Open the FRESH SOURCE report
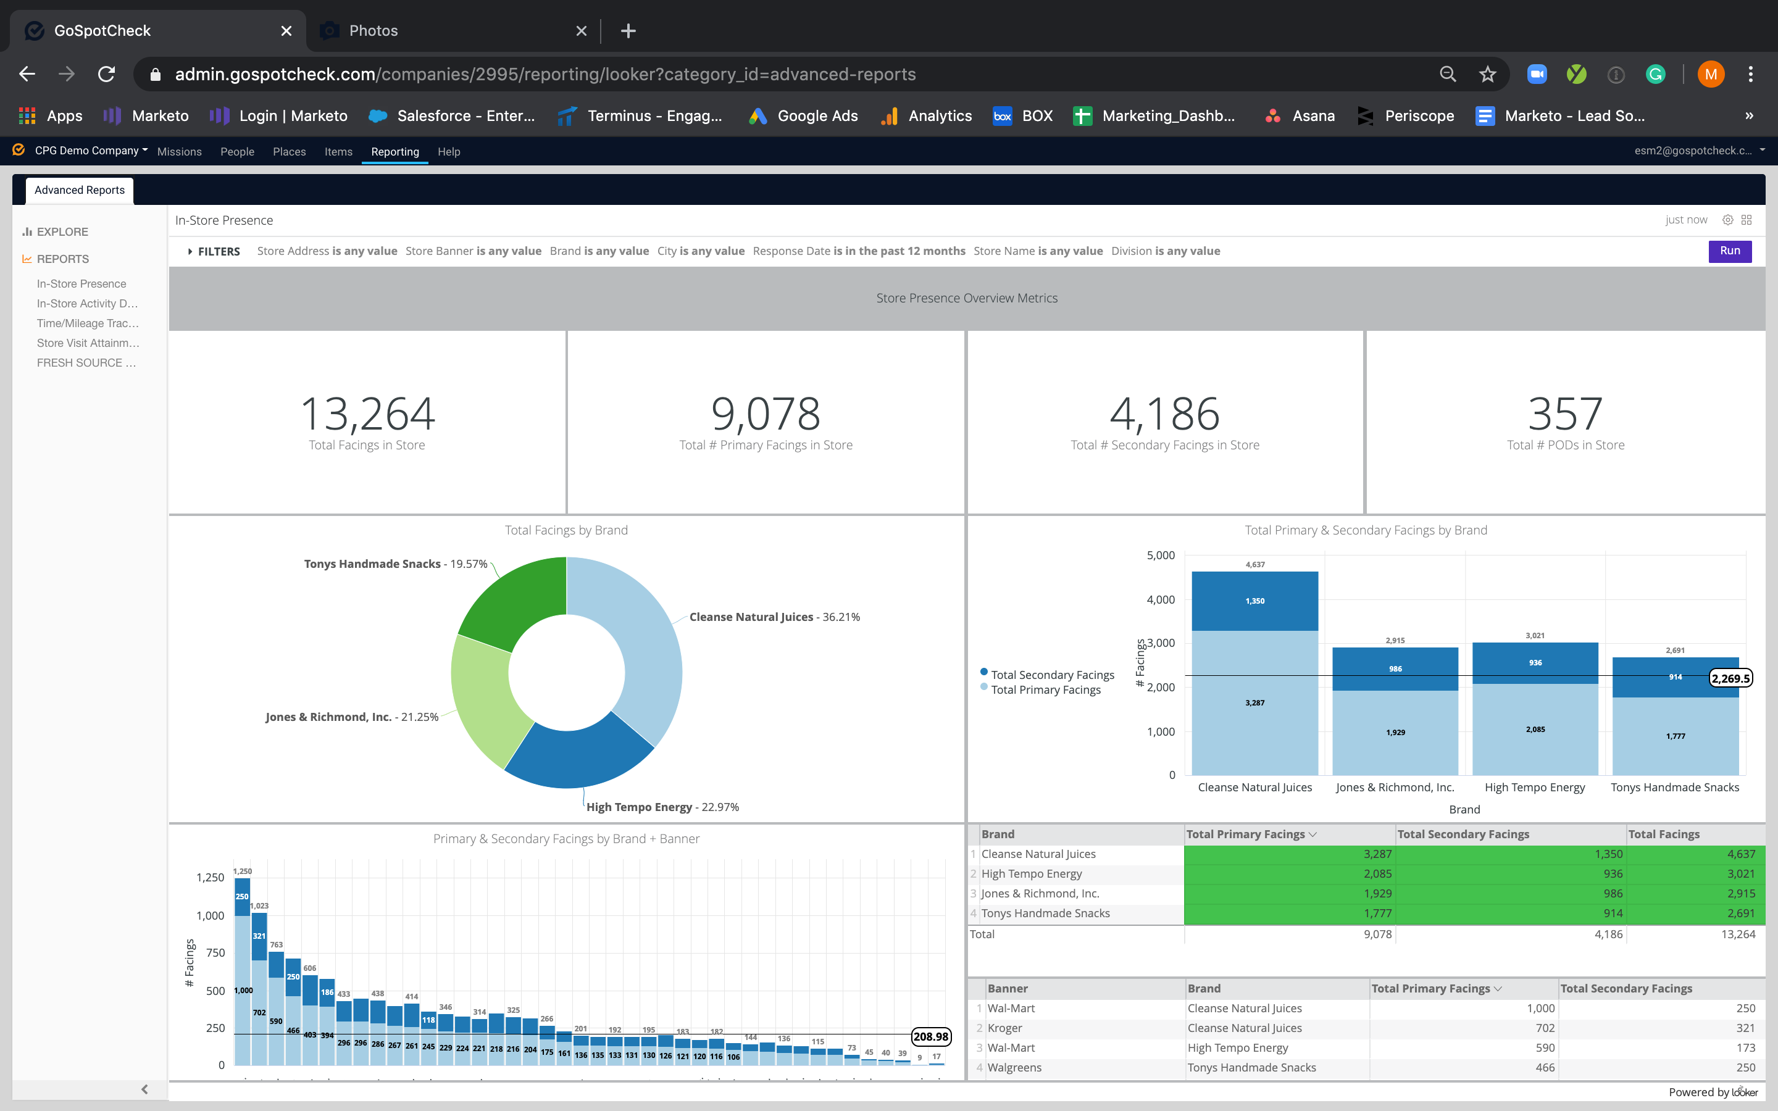The height and width of the screenshot is (1111, 1778). click(x=86, y=363)
